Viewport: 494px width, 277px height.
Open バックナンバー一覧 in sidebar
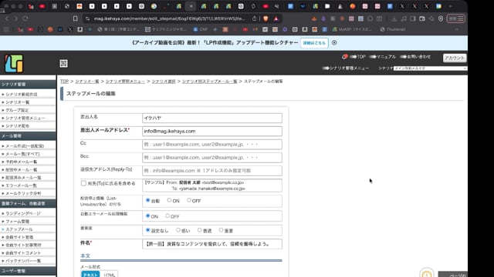(23, 261)
